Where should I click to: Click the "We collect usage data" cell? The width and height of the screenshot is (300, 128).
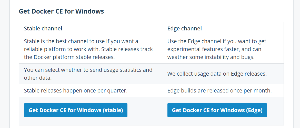coord(217,74)
